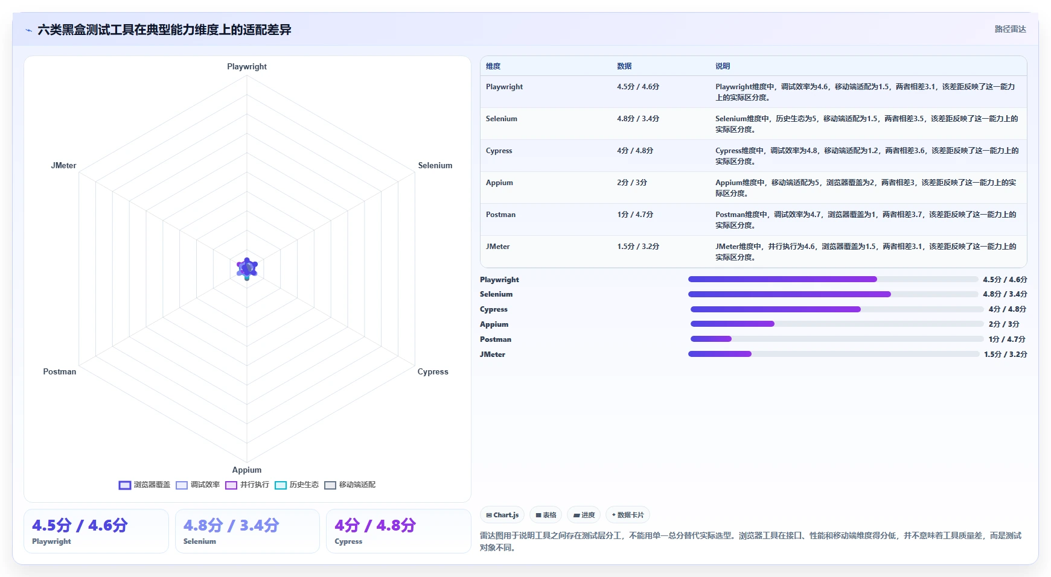
Task: Click the Appium axis label on the radar
Action: point(247,470)
